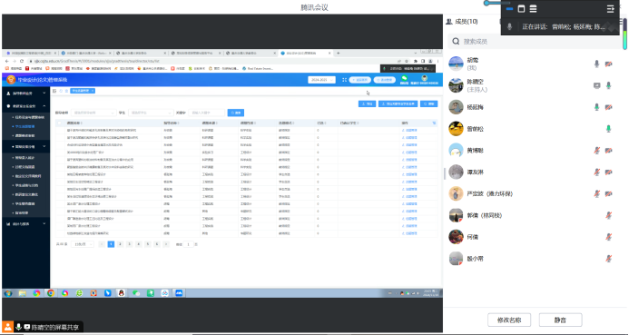
Task: Click screen-share icon beside host 陈晴空
Action: pos(596,85)
